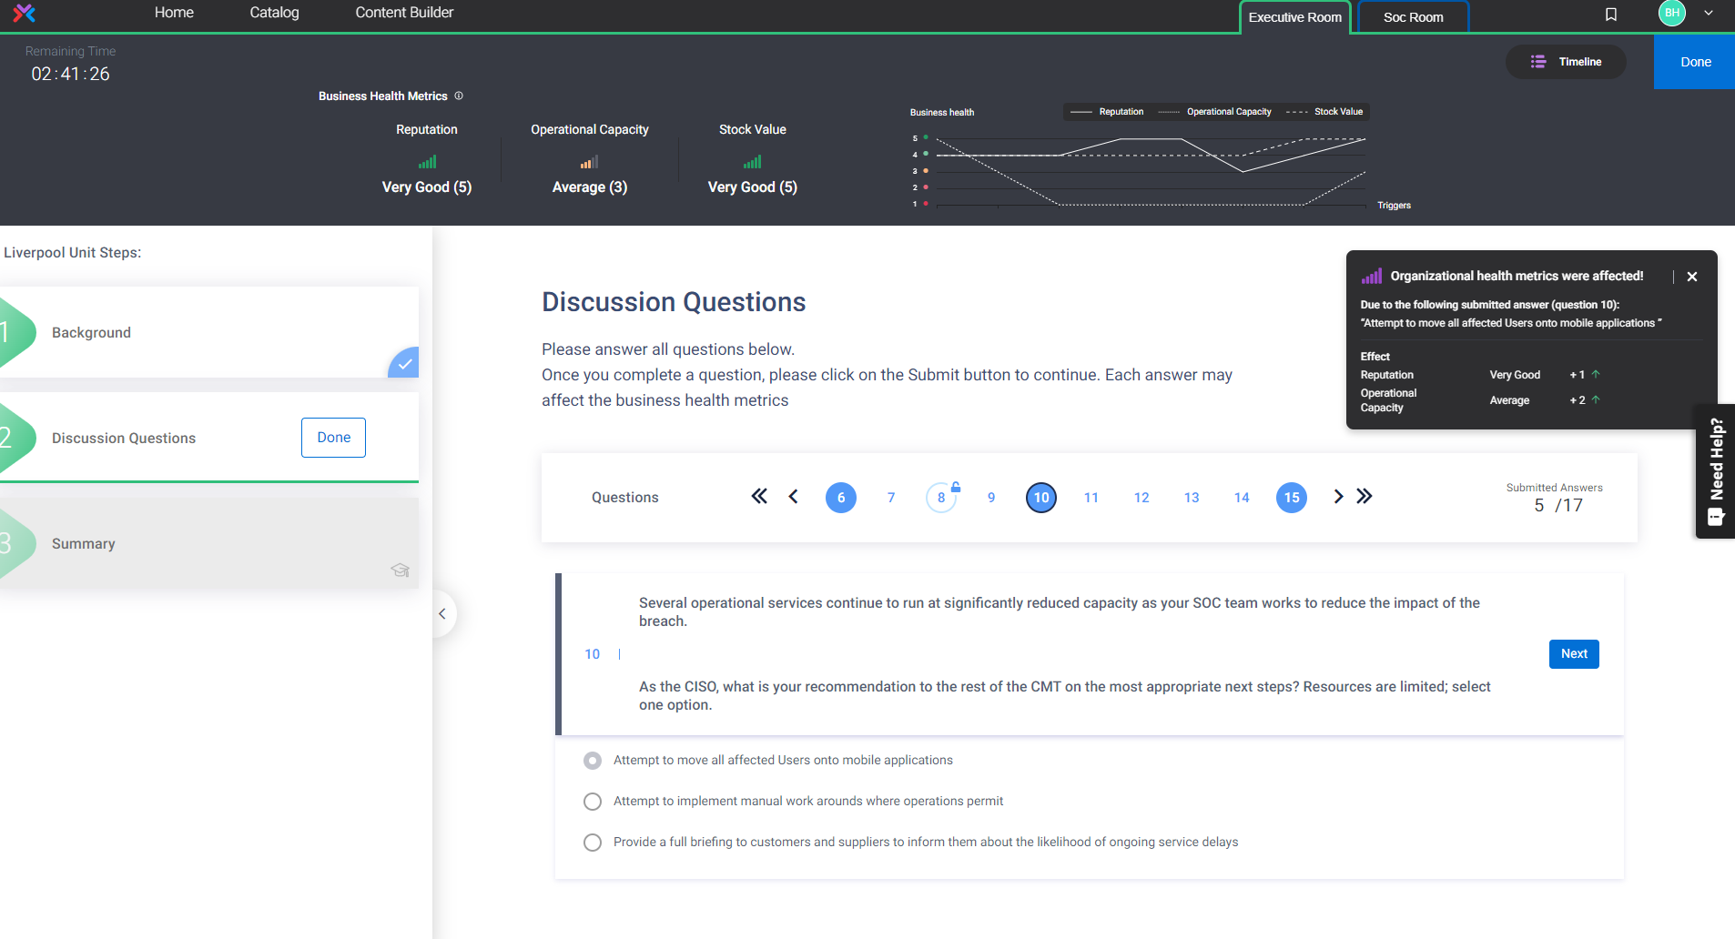Click the Operational Capacity signal bars icon
The height and width of the screenshot is (939, 1735).
tap(589, 162)
